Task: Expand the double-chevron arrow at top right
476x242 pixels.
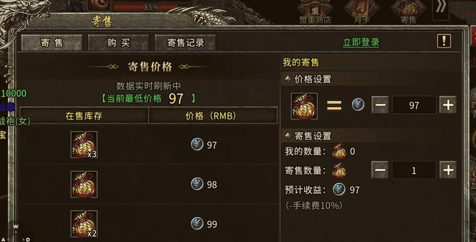Action: (x=441, y=8)
